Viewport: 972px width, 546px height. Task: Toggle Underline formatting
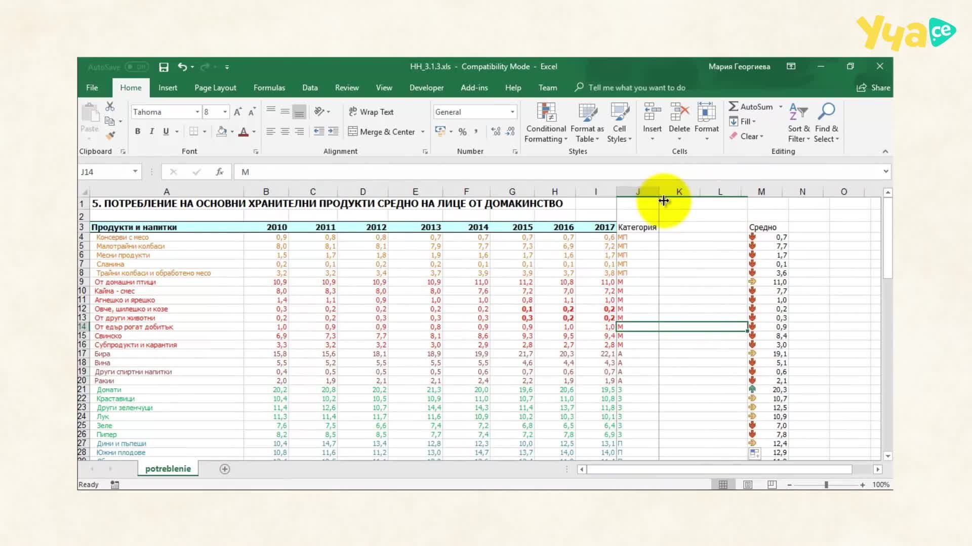coord(166,131)
